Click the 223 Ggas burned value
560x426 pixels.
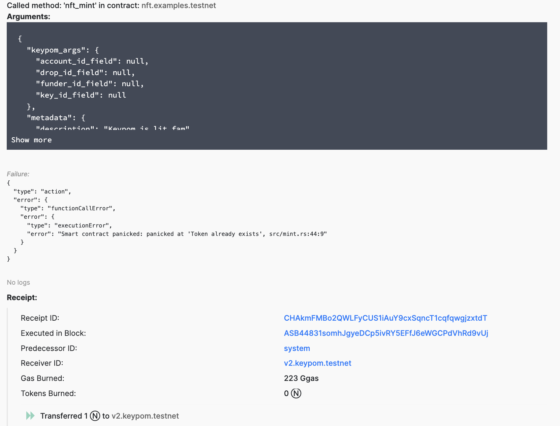301,378
